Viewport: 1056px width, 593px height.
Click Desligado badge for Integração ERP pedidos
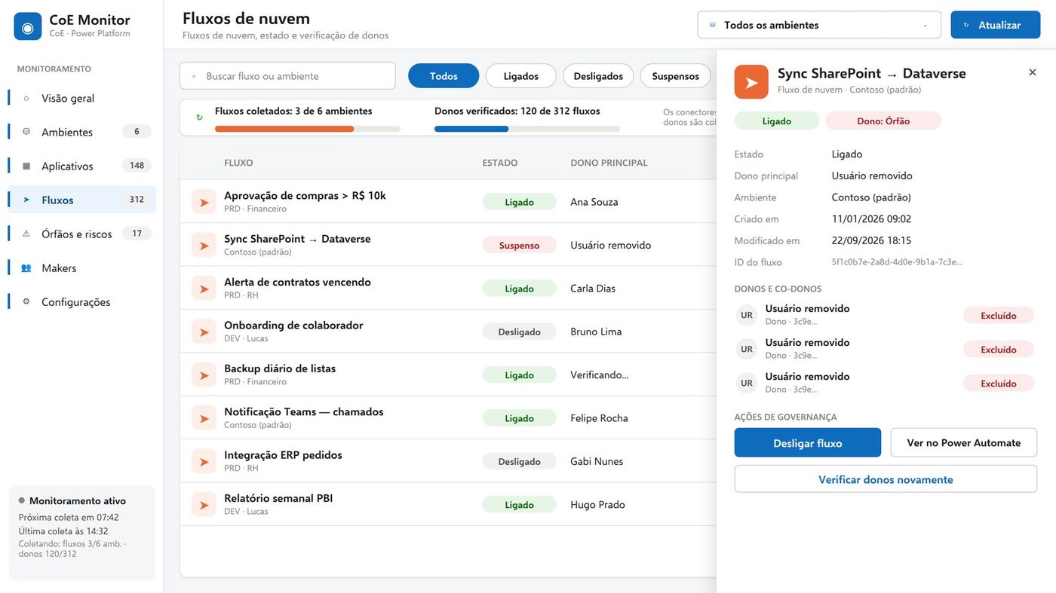pos(519,461)
